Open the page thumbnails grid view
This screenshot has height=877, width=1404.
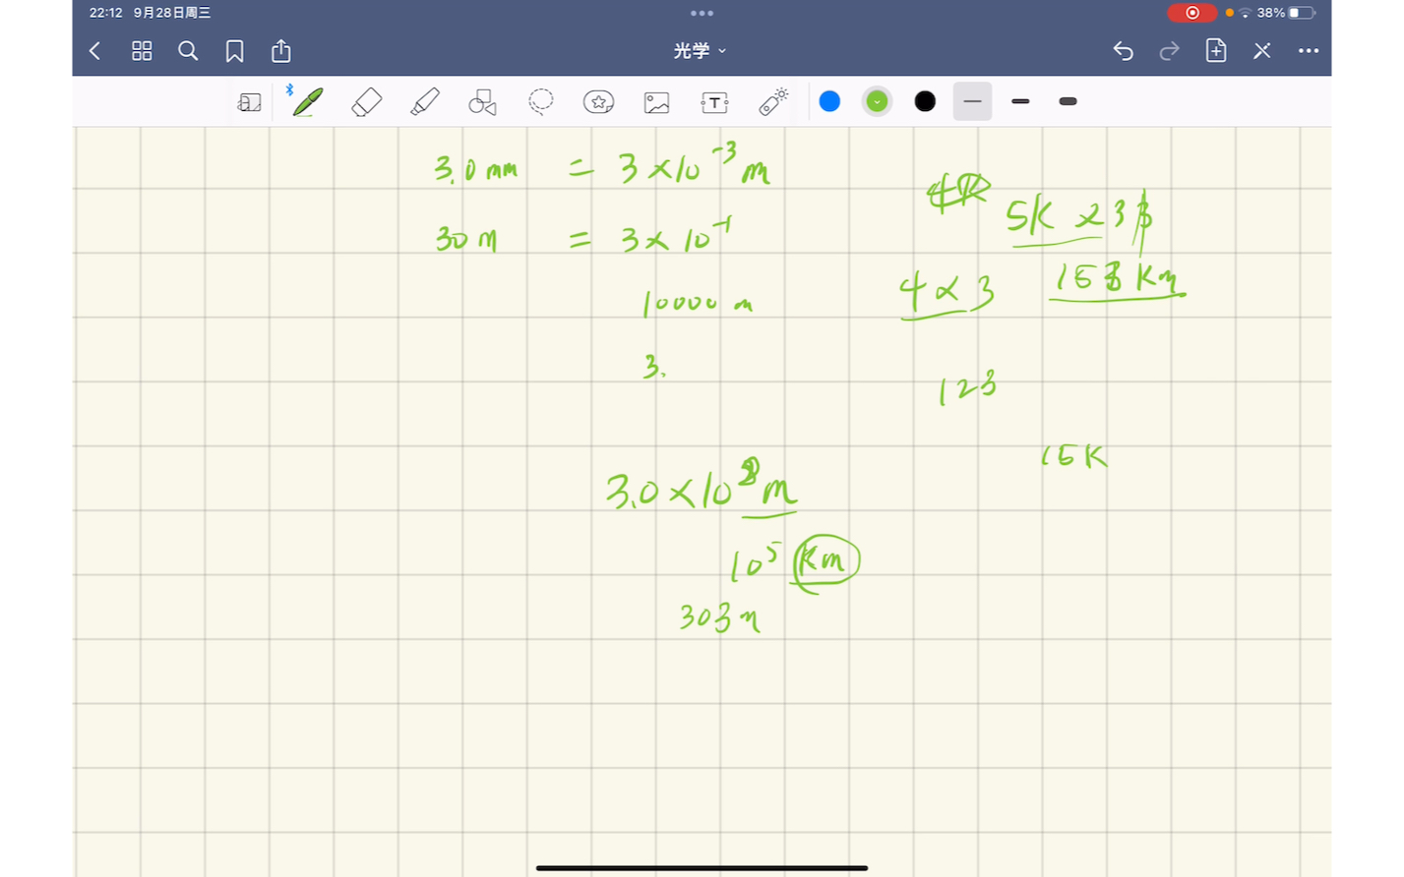click(142, 51)
